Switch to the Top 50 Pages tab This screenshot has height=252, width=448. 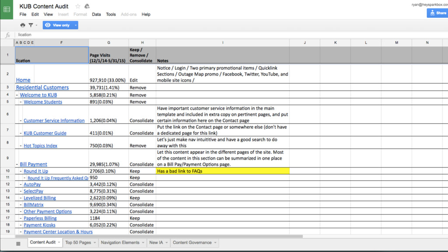click(78, 242)
